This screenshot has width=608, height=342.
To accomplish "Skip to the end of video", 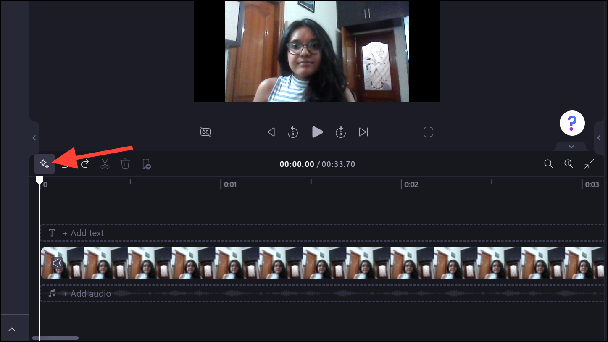I will tap(363, 132).
